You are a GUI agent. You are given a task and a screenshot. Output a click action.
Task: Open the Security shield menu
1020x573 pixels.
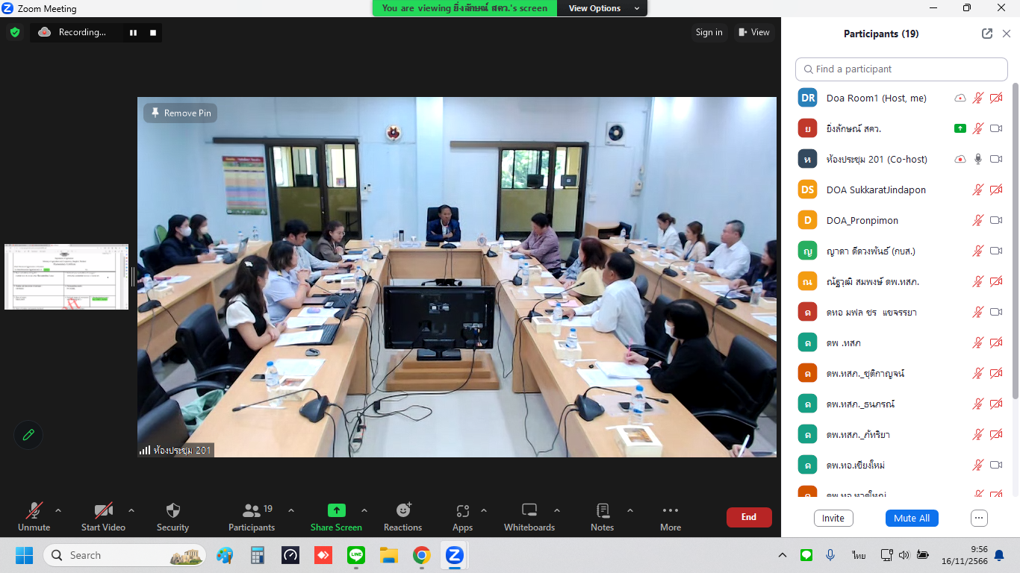tap(172, 510)
